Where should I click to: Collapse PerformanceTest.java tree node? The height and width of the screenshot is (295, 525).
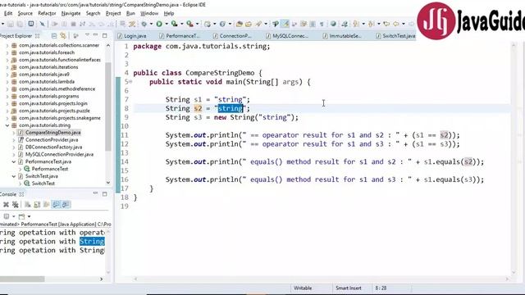click(x=14, y=162)
